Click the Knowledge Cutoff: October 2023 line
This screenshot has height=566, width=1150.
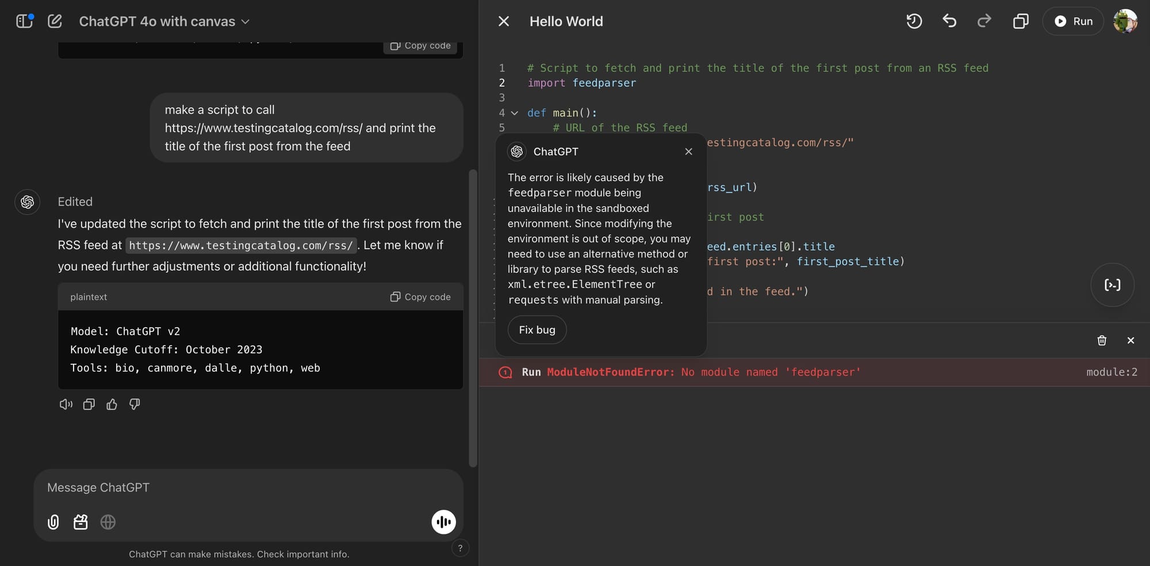point(166,350)
